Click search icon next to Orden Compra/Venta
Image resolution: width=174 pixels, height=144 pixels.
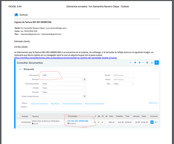(x=85, y=96)
